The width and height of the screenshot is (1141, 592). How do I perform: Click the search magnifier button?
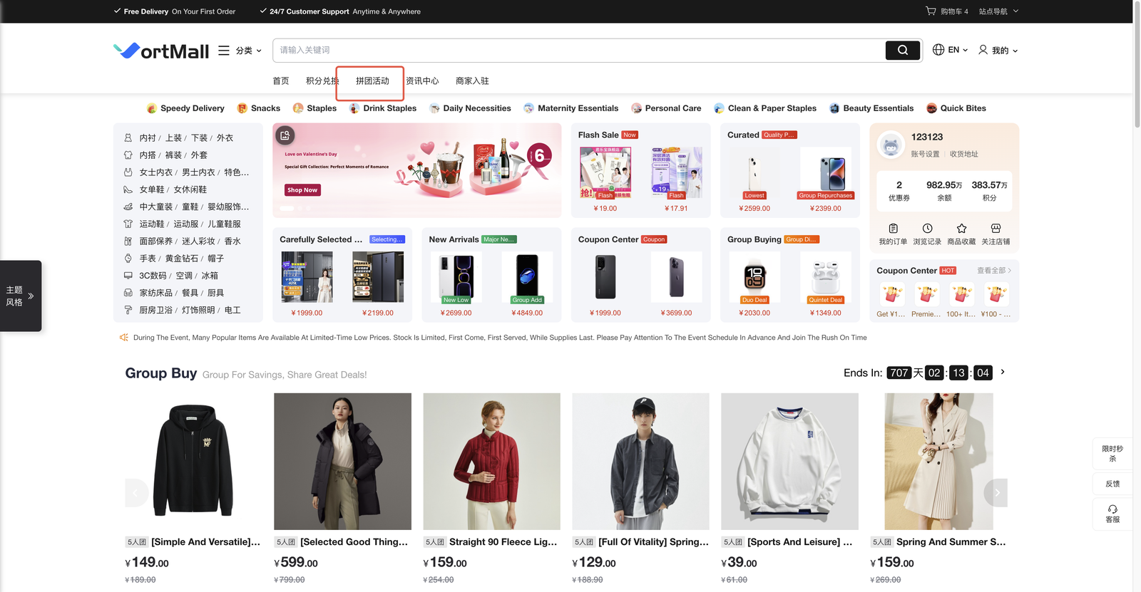click(902, 51)
